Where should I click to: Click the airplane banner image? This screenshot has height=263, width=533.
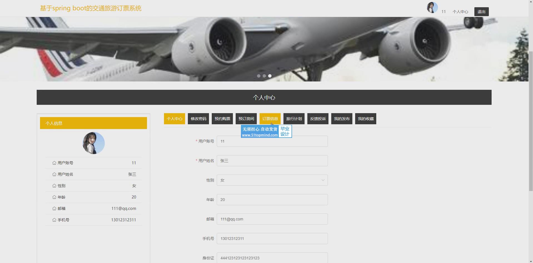coord(264,49)
